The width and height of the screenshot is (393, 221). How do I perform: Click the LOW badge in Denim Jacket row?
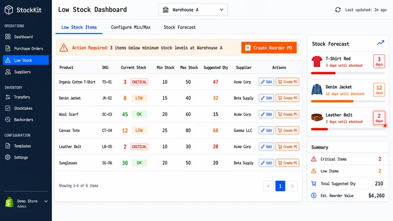(139, 98)
